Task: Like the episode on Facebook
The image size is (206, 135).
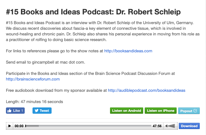Action: click(15, 111)
